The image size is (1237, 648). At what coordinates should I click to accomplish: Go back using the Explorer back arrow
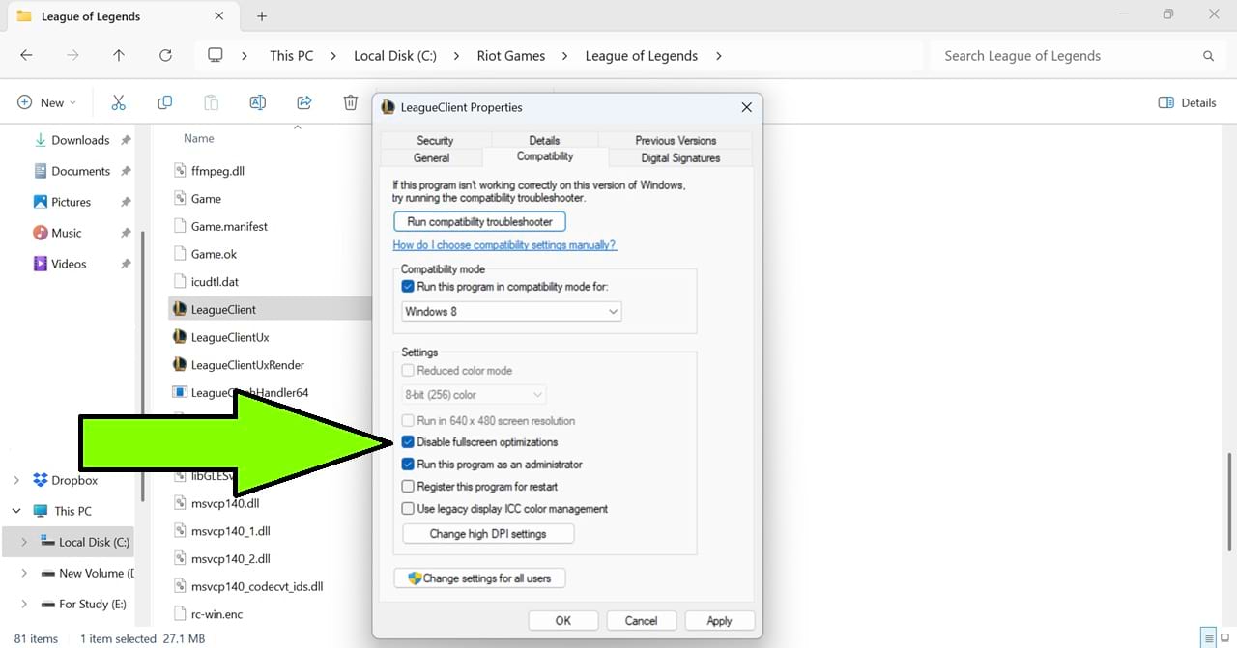point(26,56)
